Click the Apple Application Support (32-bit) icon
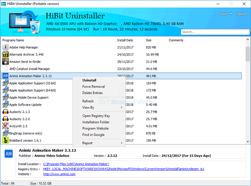 [5, 83]
